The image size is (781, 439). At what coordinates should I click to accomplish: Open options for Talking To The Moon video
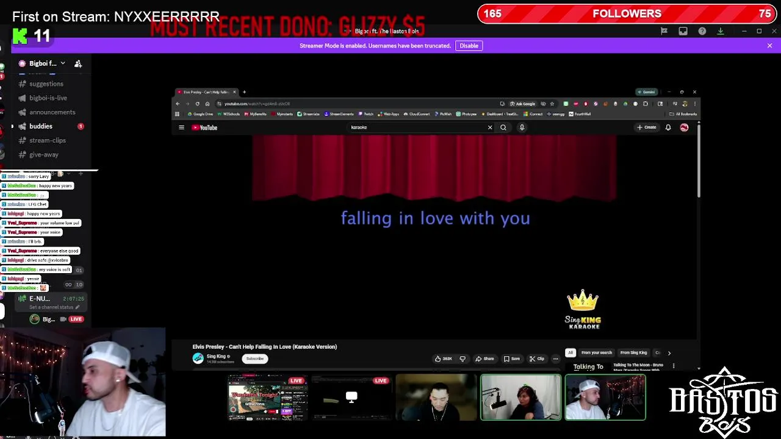click(674, 366)
